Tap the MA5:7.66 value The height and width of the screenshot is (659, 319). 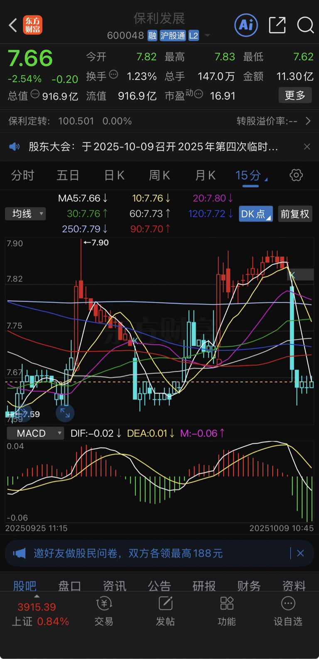coord(83,198)
